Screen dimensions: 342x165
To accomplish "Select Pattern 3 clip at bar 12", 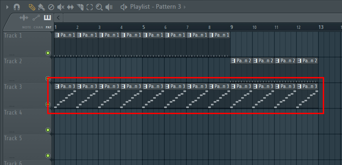I will coord(307,96).
